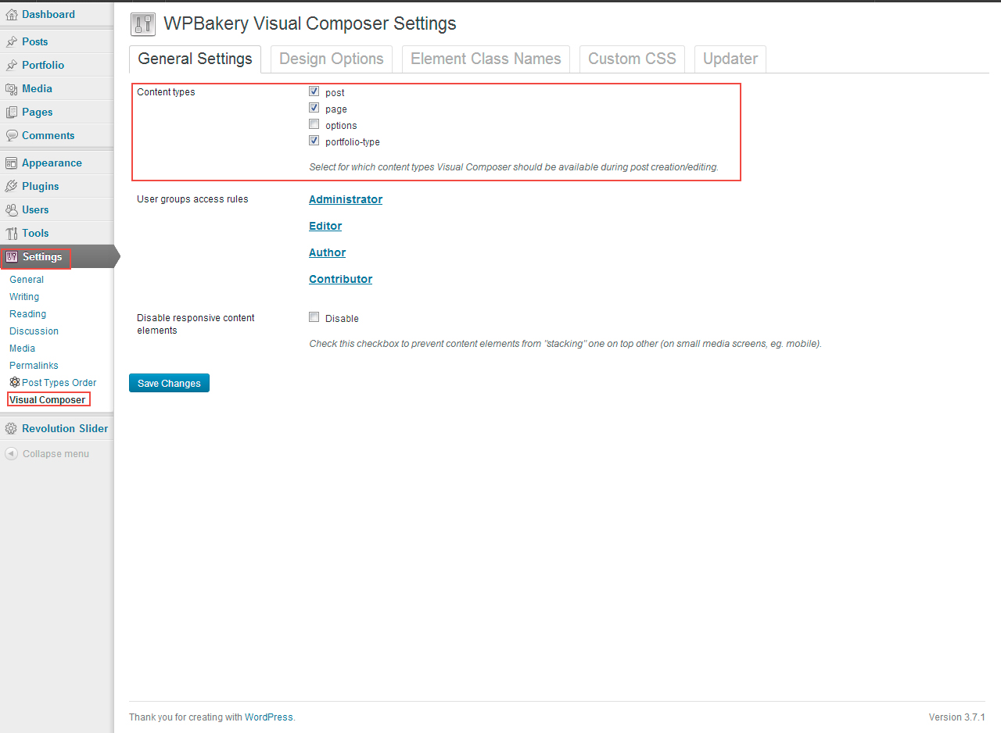This screenshot has height=733, width=1001.
Task: Click the Portfolio pushpin icon
Action: tap(11, 65)
